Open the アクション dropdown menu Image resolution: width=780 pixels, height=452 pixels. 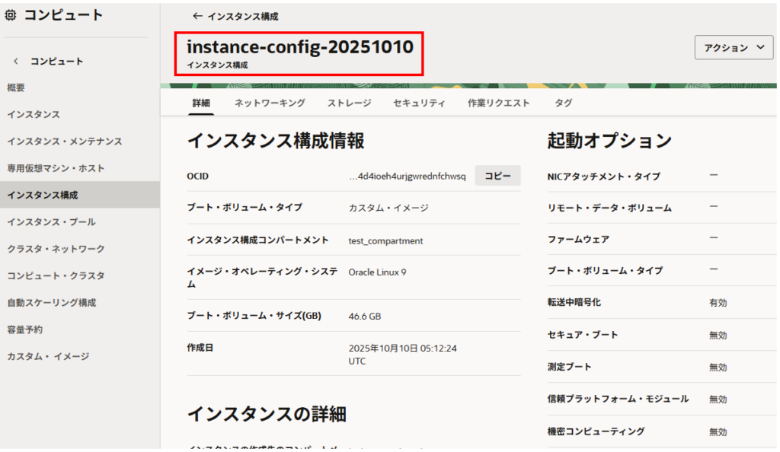(734, 47)
